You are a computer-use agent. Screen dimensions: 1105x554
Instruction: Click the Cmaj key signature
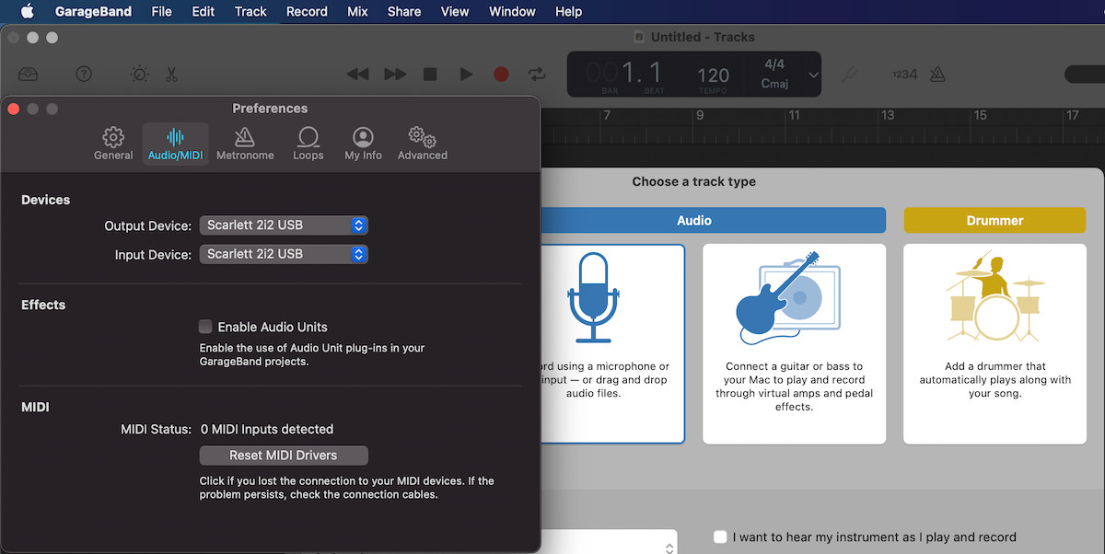pyautogui.click(x=774, y=84)
